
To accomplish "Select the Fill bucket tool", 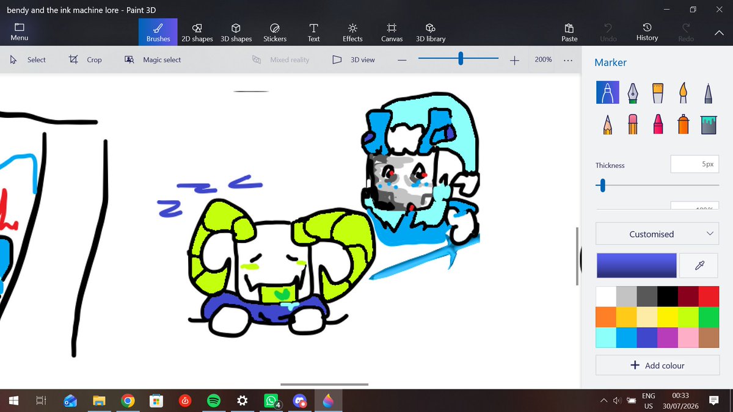I will click(708, 123).
